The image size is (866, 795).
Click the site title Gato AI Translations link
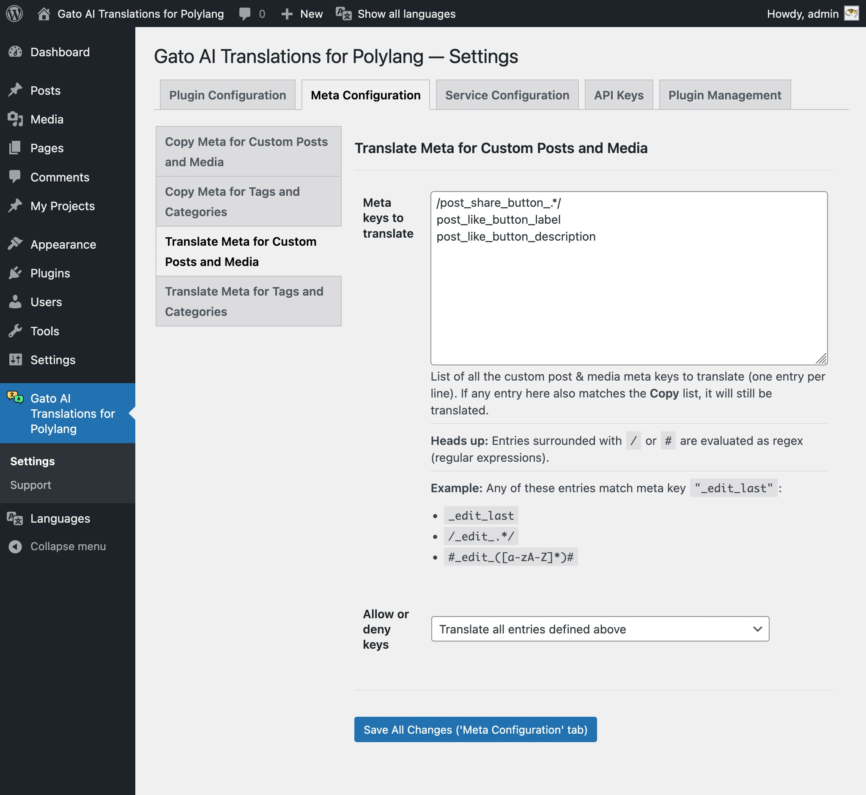click(x=140, y=14)
